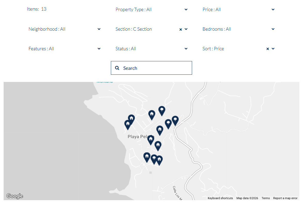This screenshot has height=203, width=305.
Task: Select the northernmost tree land marker on the map
Action: (162, 111)
